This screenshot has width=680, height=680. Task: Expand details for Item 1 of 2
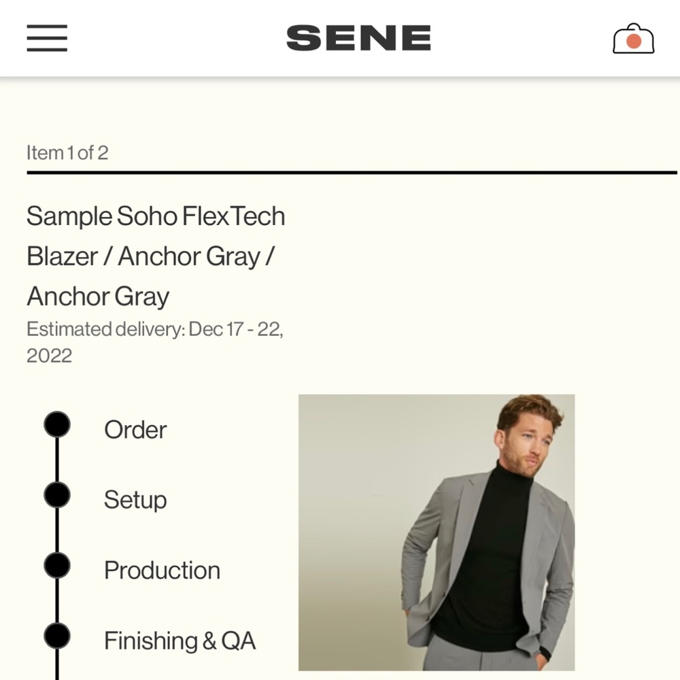pyautogui.click(x=69, y=153)
